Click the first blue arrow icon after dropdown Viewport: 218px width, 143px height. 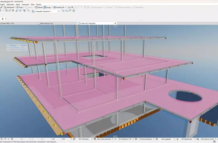(63, 10)
